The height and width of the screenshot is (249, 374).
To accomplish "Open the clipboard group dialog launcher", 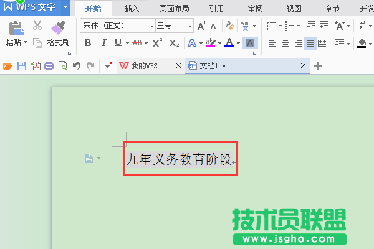I will [x=69, y=54].
